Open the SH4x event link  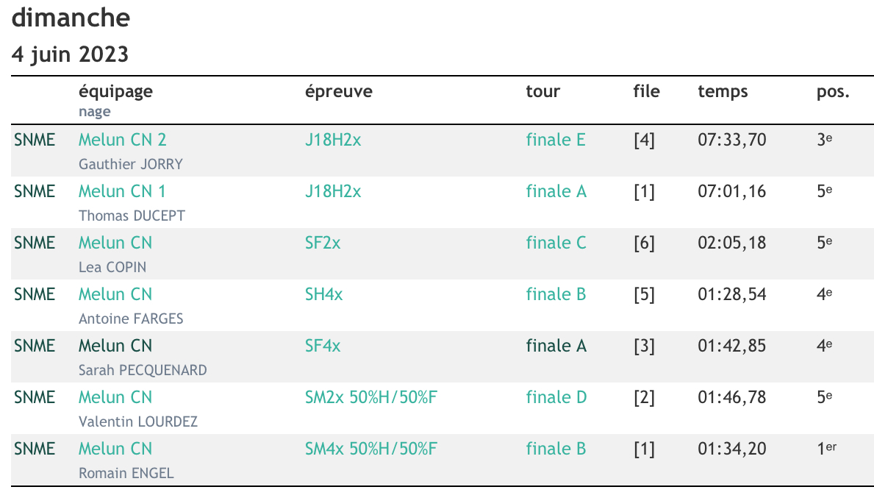(x=323, y=294)
